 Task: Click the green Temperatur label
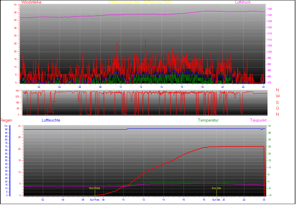click(208, 120)
